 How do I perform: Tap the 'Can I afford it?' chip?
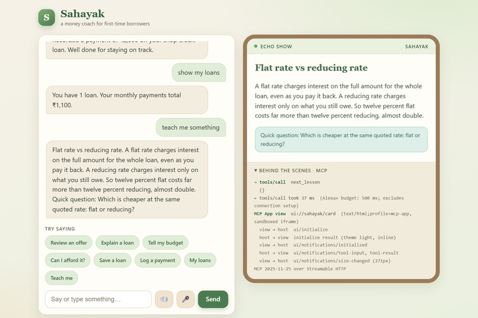point(68,260)
